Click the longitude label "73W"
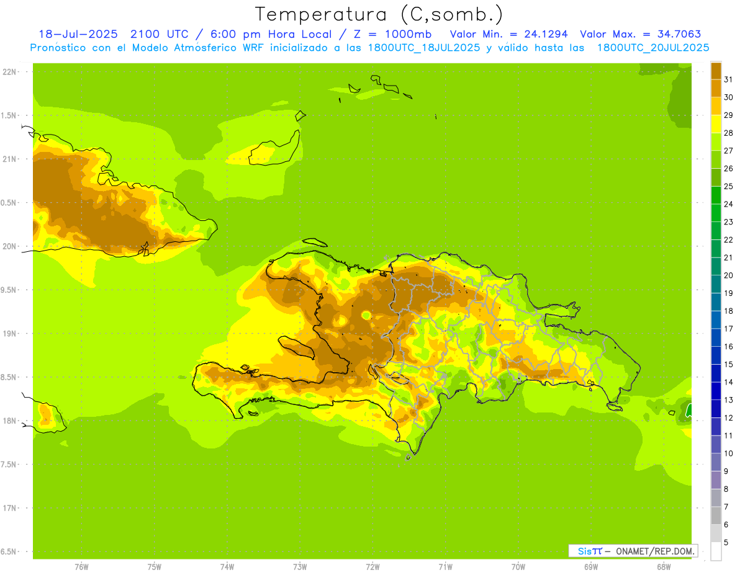 coord(300,566)
